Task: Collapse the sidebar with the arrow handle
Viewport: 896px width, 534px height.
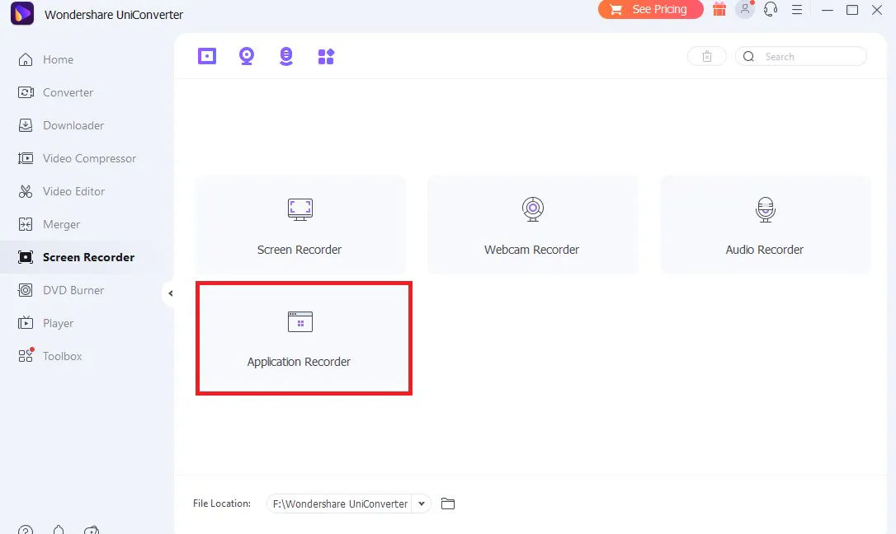Action: point(170,293)
